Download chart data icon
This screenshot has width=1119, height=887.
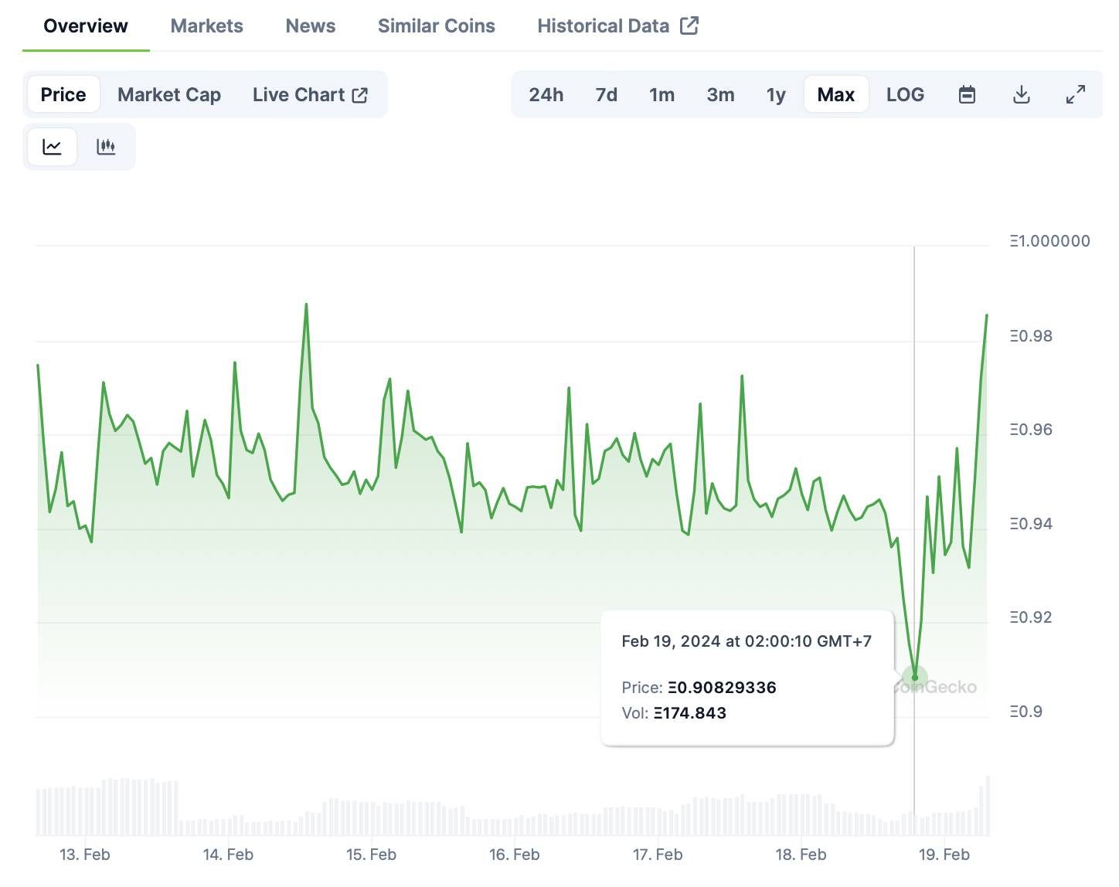pyautogui.click(x=1021, y=95)
